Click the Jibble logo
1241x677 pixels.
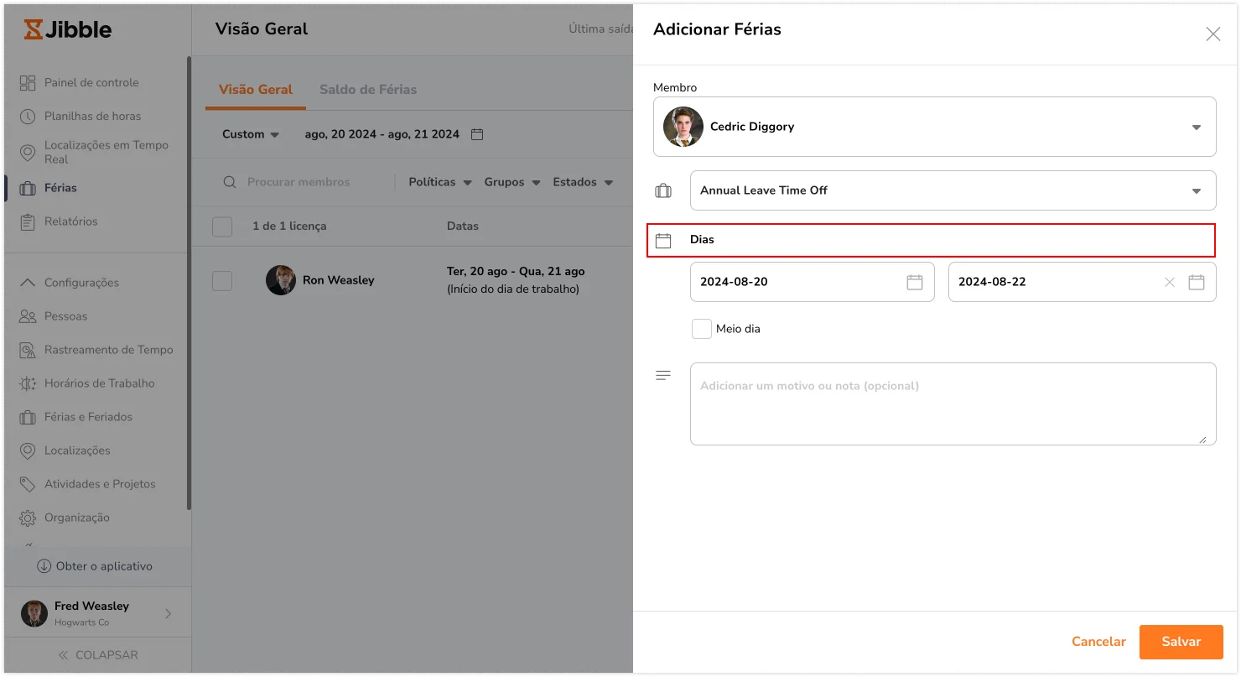pos(67,29)
